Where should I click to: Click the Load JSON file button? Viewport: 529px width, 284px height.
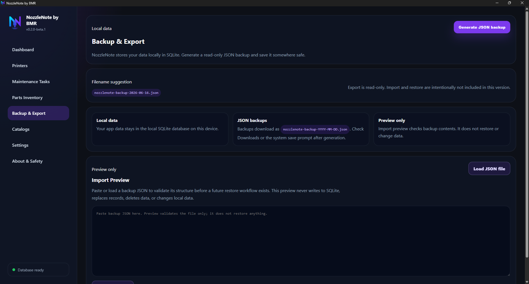(489, 169)
